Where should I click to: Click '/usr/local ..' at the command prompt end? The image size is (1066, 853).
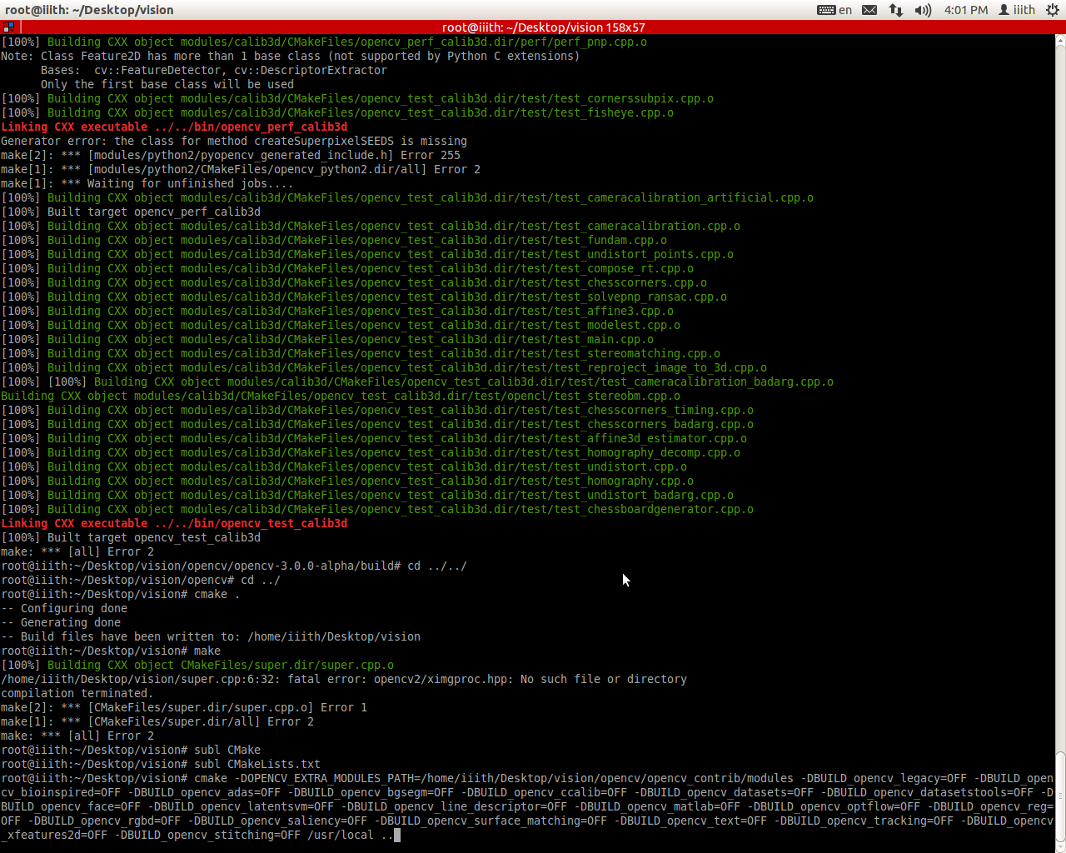(x=351, y=835)
